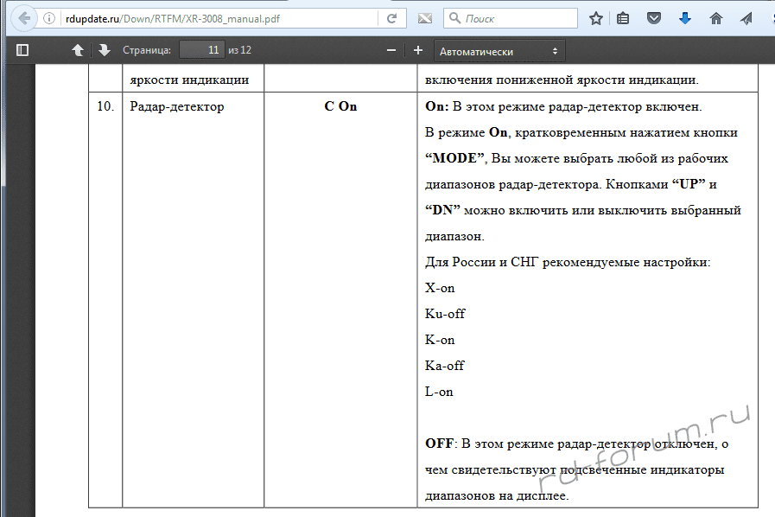Zoom out with the minus button
The width and height of the screenshot is (775, 517).
(391, 50)
